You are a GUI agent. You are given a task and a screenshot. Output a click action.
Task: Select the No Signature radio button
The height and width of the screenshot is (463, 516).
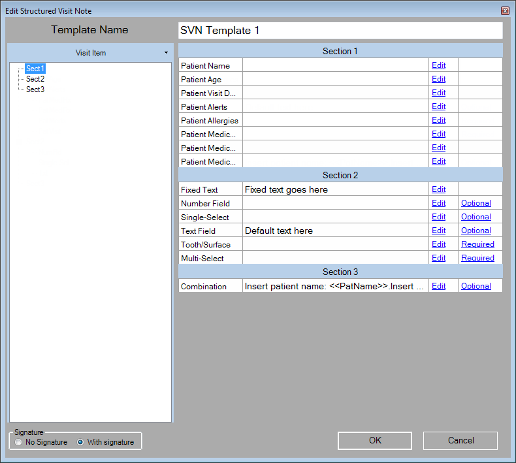[x=18, y=443]
